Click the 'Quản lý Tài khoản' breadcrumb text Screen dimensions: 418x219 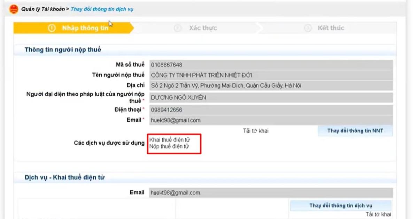43,9
